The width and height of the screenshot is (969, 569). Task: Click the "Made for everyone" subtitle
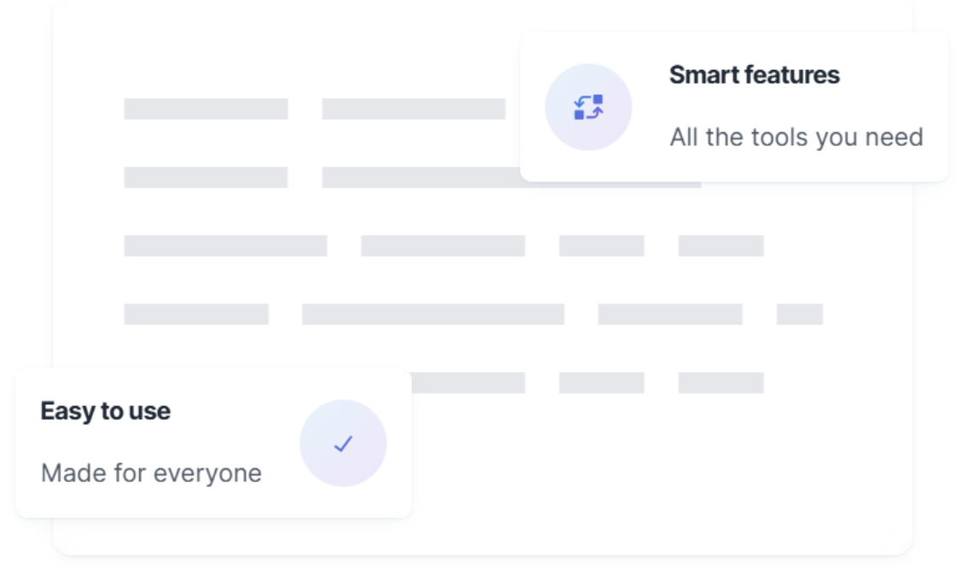[x=151, y=473]
